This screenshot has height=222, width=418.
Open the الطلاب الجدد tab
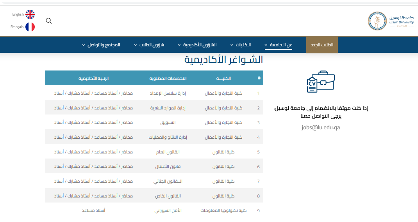pos(322,45)
